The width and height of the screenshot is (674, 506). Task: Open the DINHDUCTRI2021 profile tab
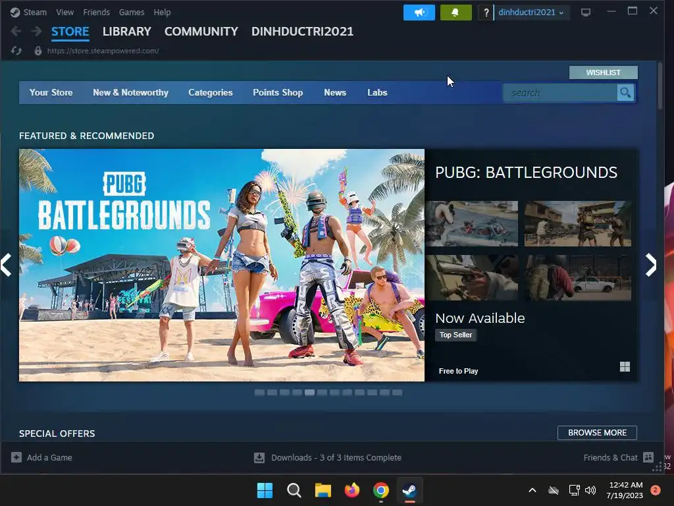(x=302, y=32)
